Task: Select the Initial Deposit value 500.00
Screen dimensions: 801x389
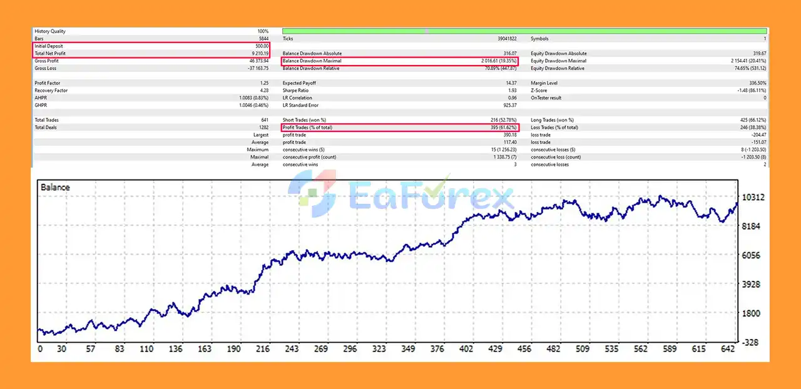Action: [x=260, y=46]
